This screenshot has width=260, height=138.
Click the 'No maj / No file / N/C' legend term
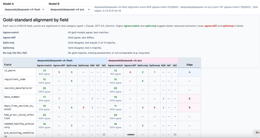[15, 53]
